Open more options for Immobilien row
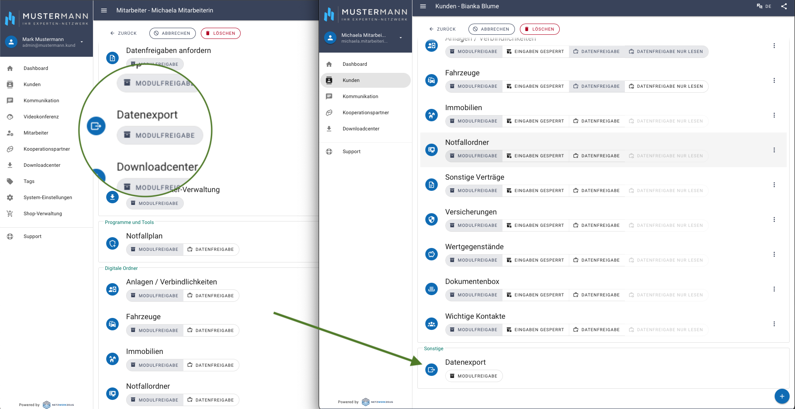 tap(774, 115)
